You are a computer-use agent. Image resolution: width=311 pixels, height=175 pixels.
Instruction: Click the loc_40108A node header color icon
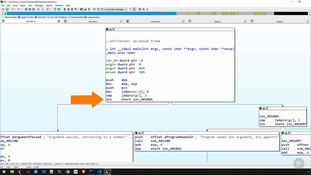260,108
